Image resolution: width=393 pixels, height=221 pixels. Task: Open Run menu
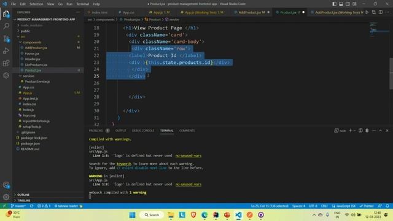[x=69, y=4]
